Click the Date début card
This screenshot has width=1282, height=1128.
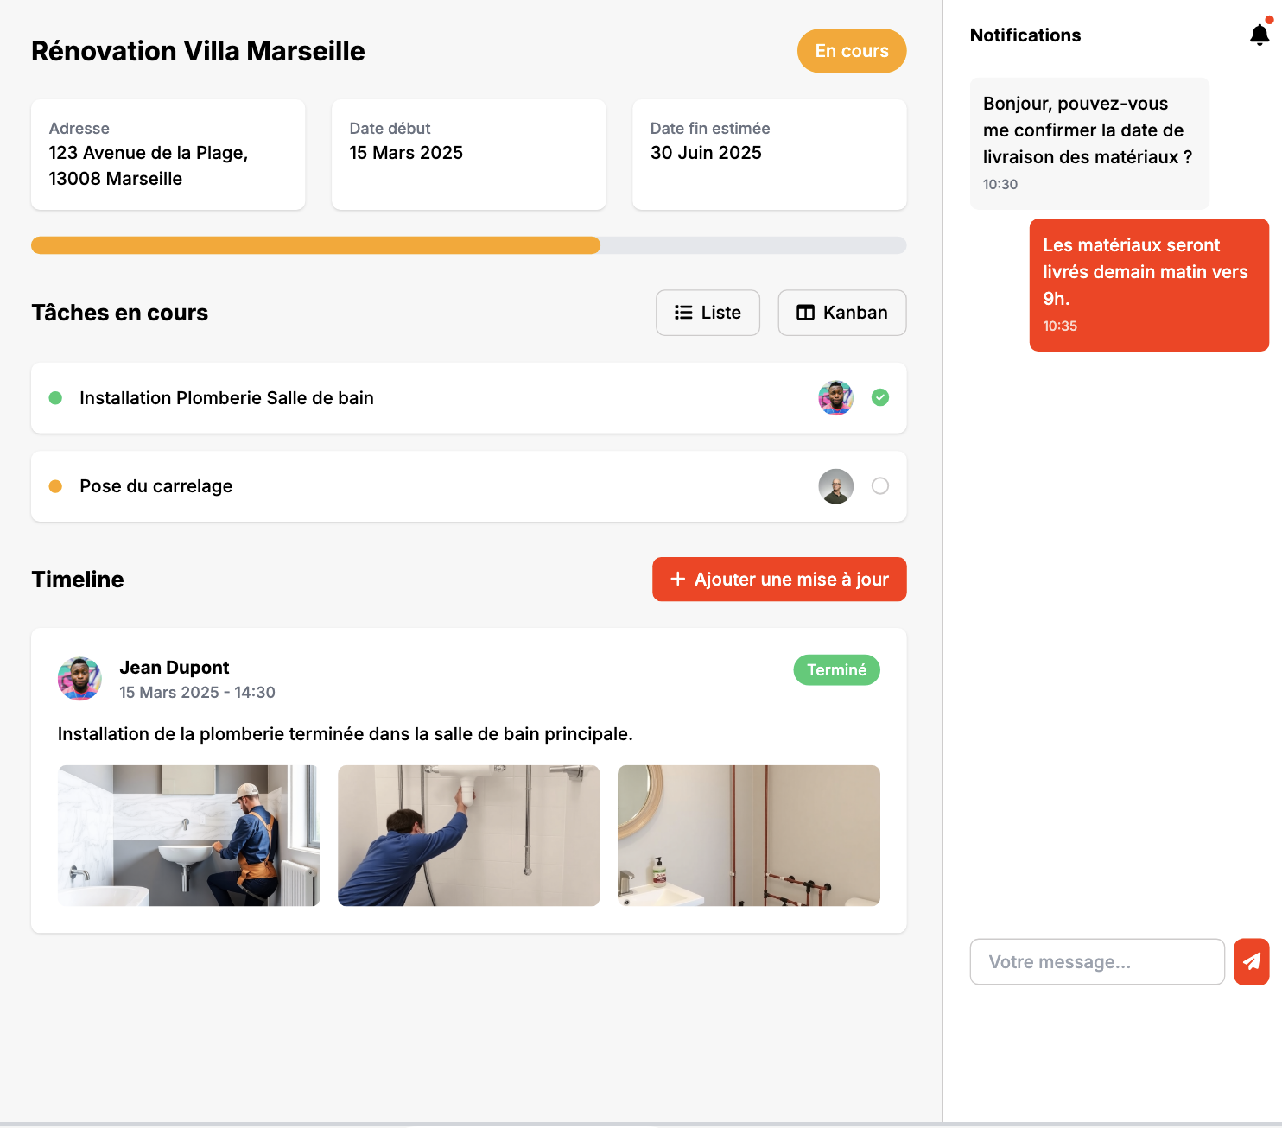pyautogui.click(x=469, y=155)
